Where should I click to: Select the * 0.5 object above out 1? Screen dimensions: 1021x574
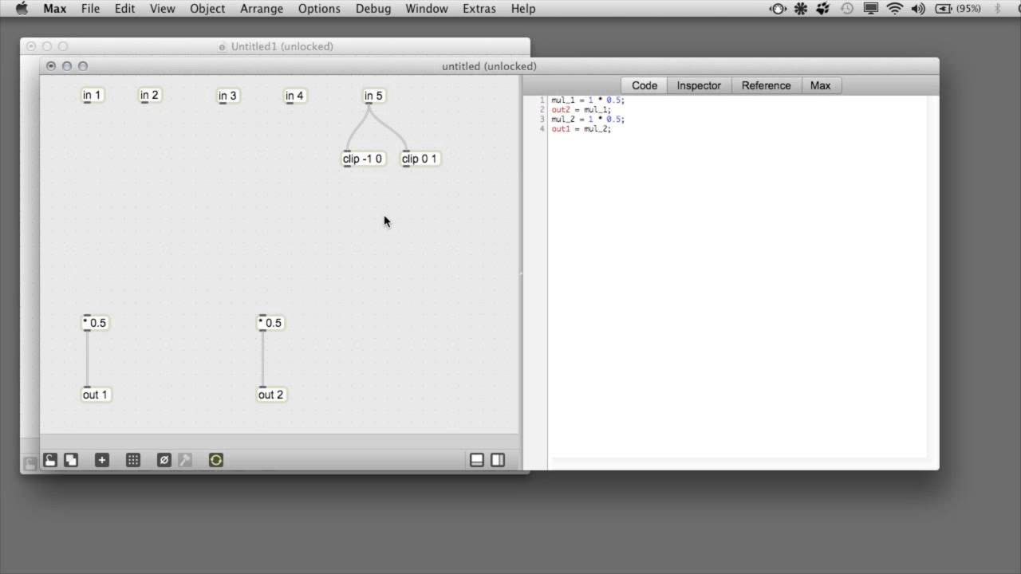click(x=94, y=323)
